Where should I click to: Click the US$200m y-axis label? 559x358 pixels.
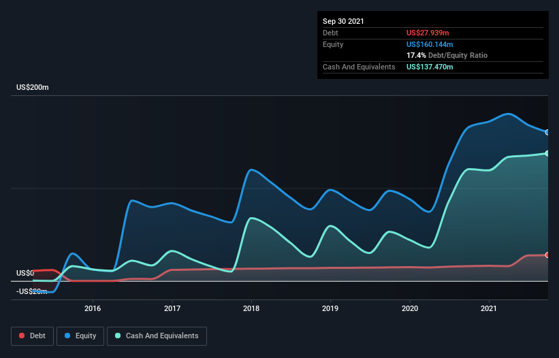(x=33, y=88)
